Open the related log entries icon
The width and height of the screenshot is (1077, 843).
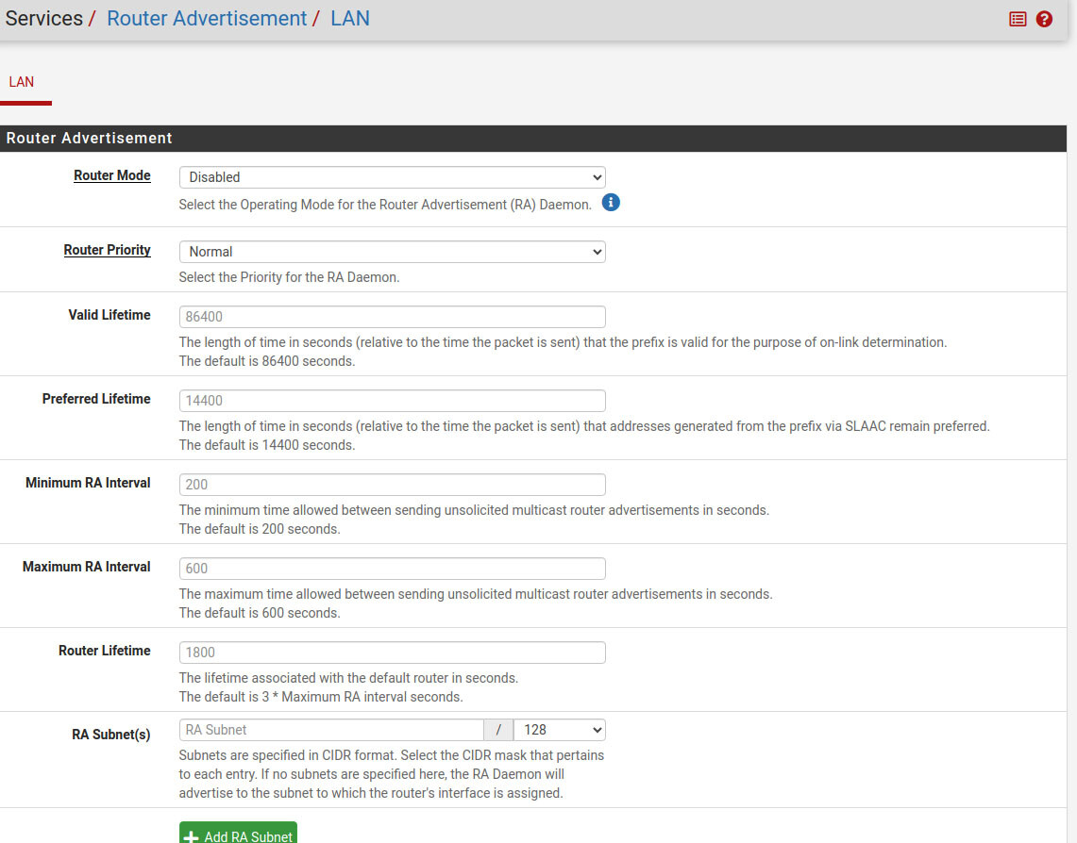coord(1018,19)
